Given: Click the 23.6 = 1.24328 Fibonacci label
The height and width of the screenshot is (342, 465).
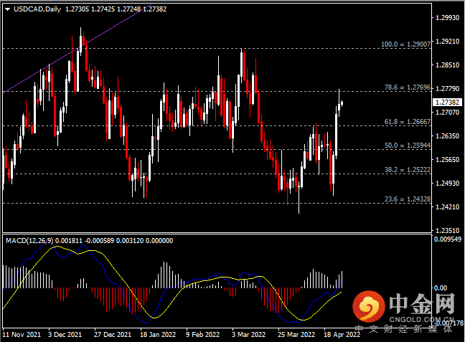Looking at the screenshot, I should click(x=407, y=200).
